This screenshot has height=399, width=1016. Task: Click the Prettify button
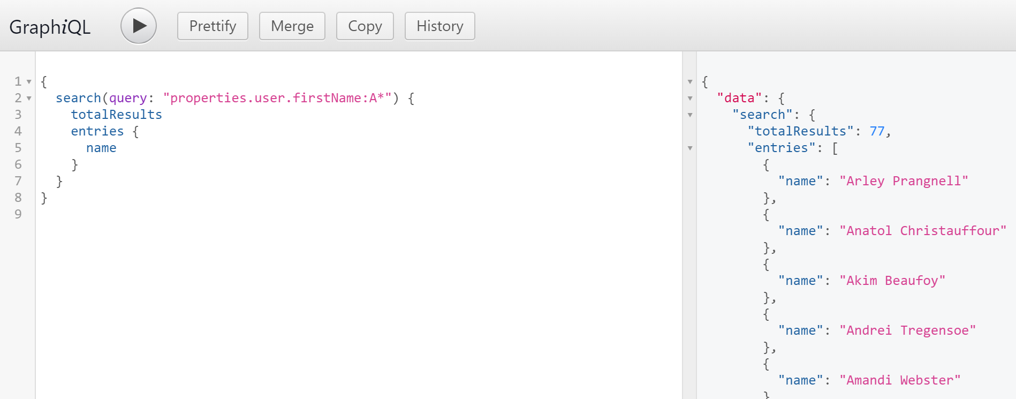tap(213, 26)
